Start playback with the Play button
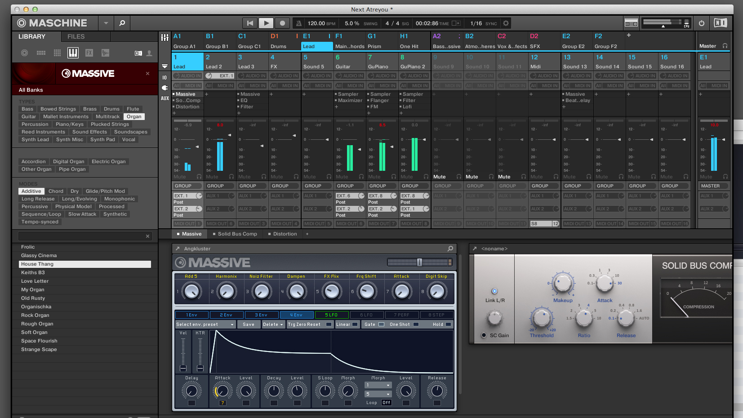The height and width of the screenshot is (418, 743). (266, 23)
